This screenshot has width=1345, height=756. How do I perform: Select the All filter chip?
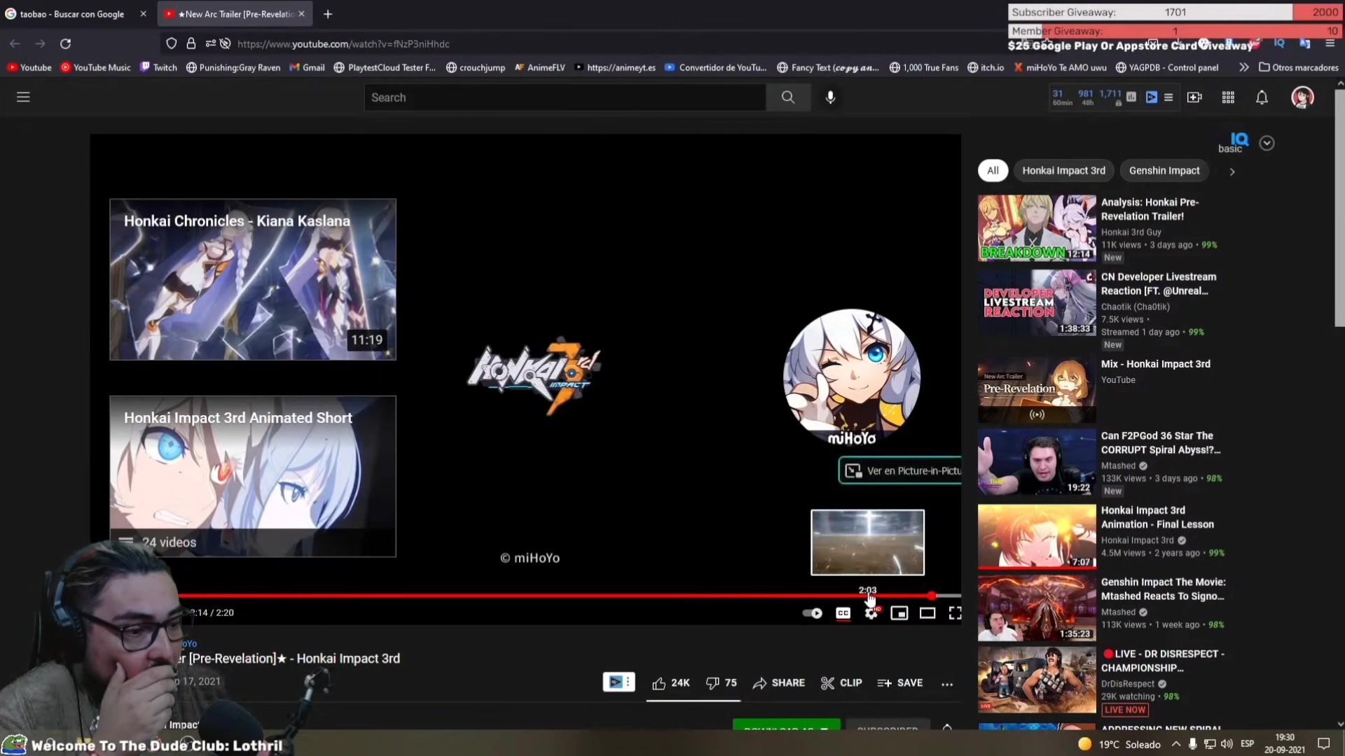(x=993, y=170)
